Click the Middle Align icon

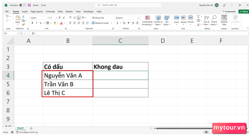(74, 18)
